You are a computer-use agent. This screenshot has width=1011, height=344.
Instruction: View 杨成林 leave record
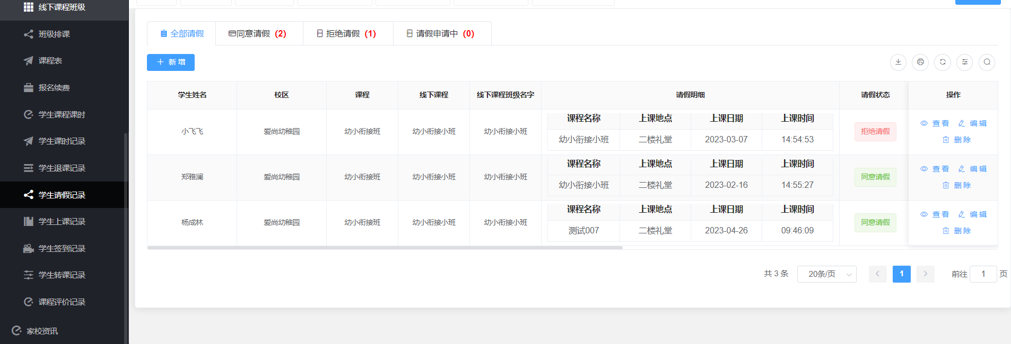(x=935, y=214)
